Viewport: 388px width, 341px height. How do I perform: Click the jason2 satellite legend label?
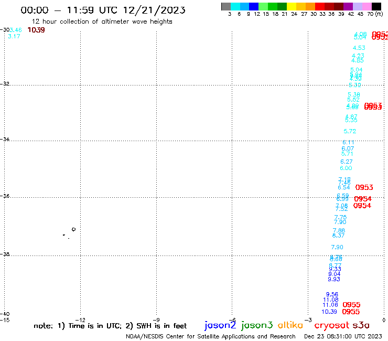click(220, 325)
